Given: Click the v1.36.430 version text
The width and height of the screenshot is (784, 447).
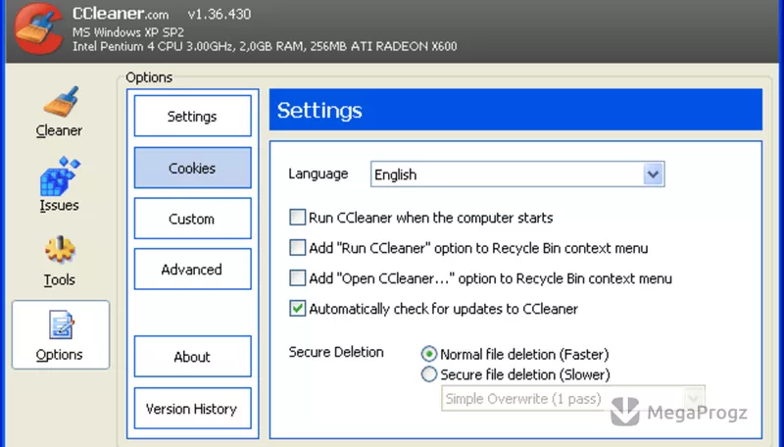Looking at the screenshot, I should click(x=219, y=15).
